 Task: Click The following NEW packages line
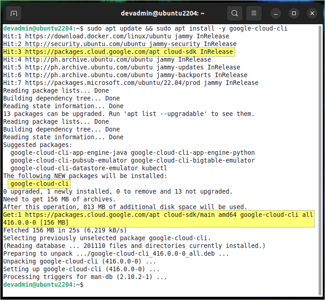pos(85,176)
